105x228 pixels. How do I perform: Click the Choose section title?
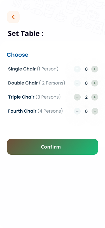18,55
